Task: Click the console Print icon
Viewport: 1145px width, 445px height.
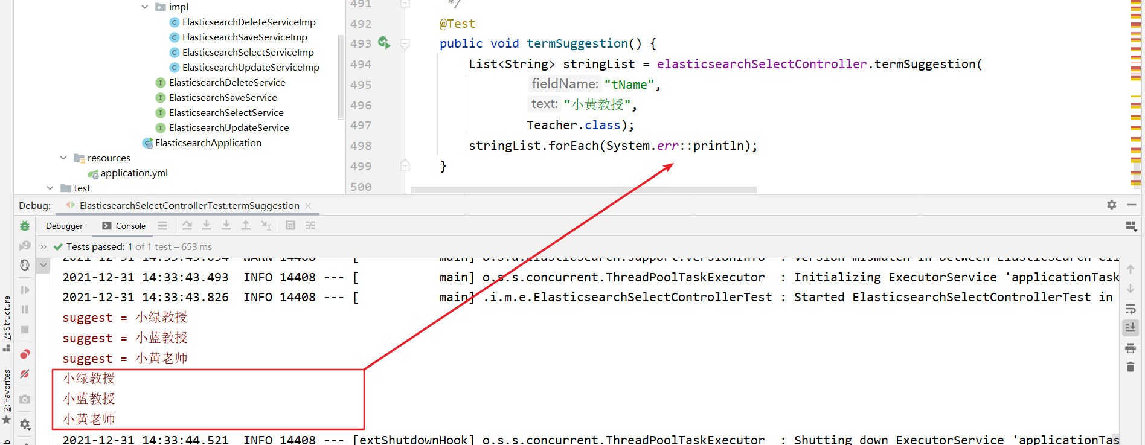Action: [1131, 348]
